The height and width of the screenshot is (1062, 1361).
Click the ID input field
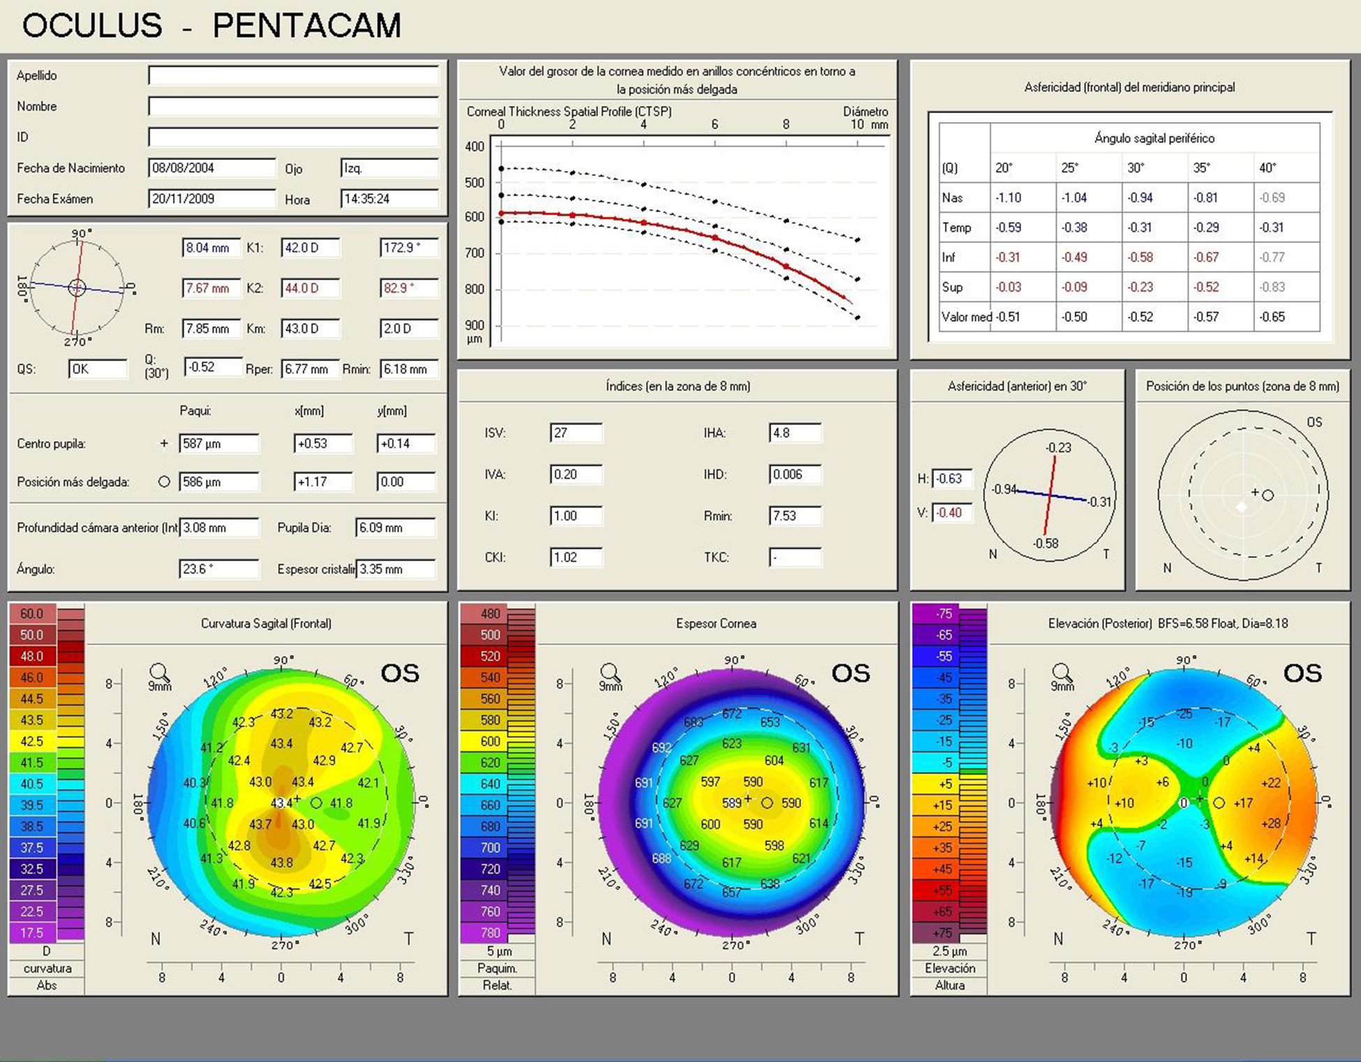click(x=293, y=137)
